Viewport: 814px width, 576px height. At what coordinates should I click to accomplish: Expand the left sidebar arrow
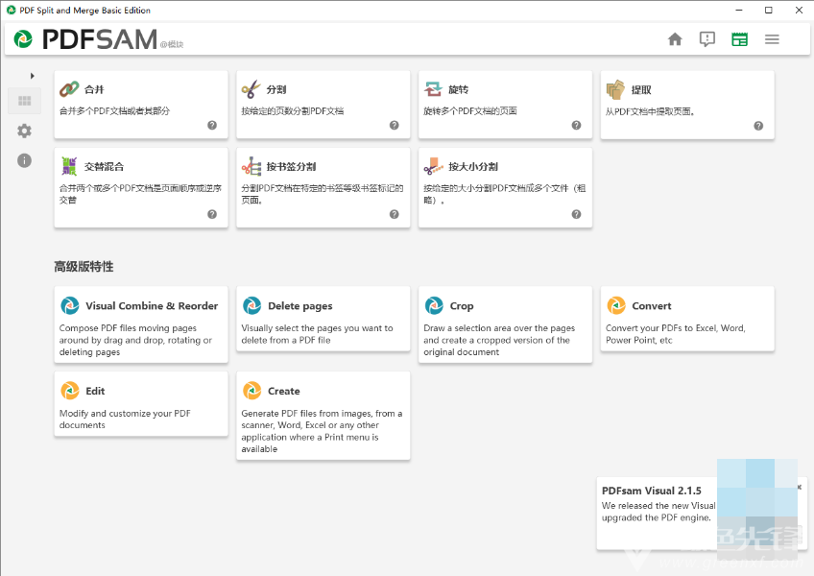[x=33, y=76]
